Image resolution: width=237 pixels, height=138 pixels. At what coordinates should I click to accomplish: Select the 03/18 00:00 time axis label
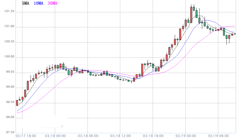[55, 136]
